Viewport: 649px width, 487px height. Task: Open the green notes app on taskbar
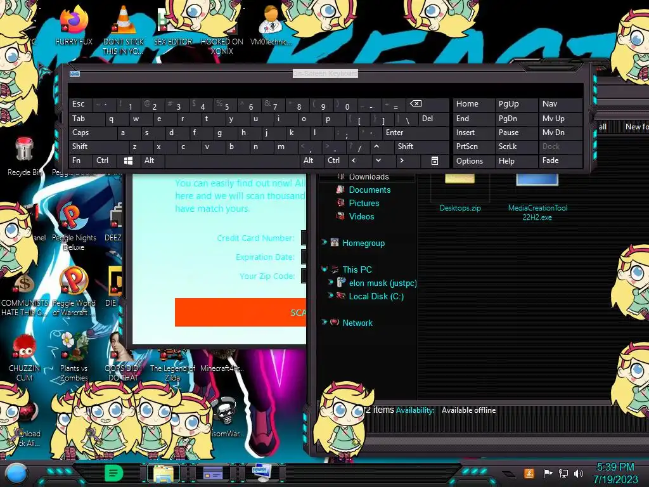[x=113, y=473]
